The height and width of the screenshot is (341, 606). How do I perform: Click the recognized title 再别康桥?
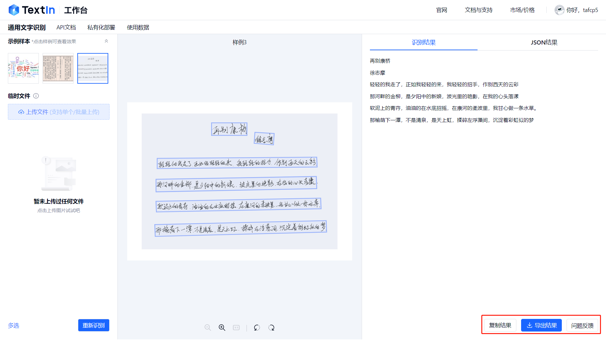[380, 61]
